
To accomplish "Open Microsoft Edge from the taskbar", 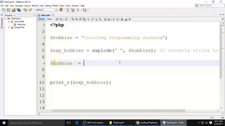I will pyautogui.click(x=77, y=123).
